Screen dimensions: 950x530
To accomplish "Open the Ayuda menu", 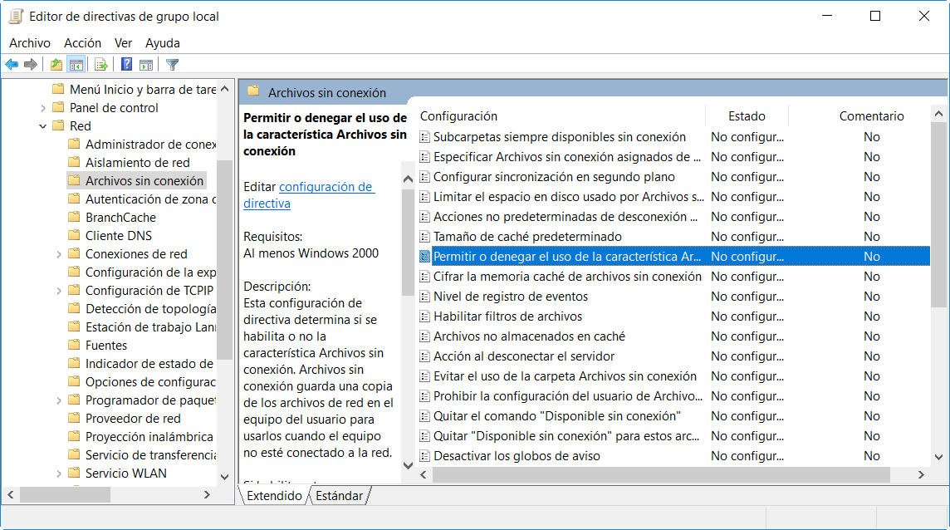I will tap(162, 42).
